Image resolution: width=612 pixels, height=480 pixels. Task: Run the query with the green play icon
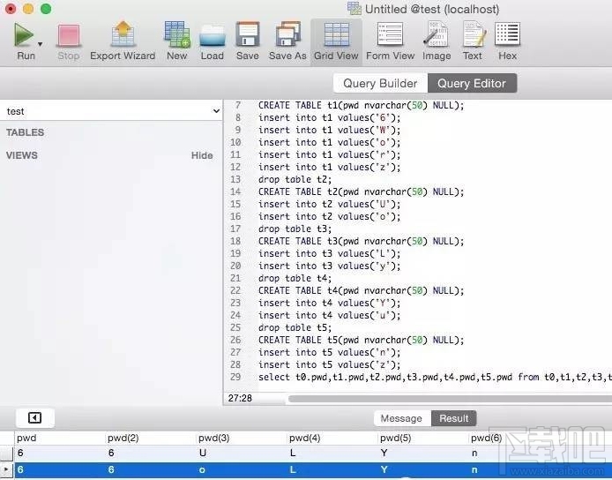click(24, 34)
